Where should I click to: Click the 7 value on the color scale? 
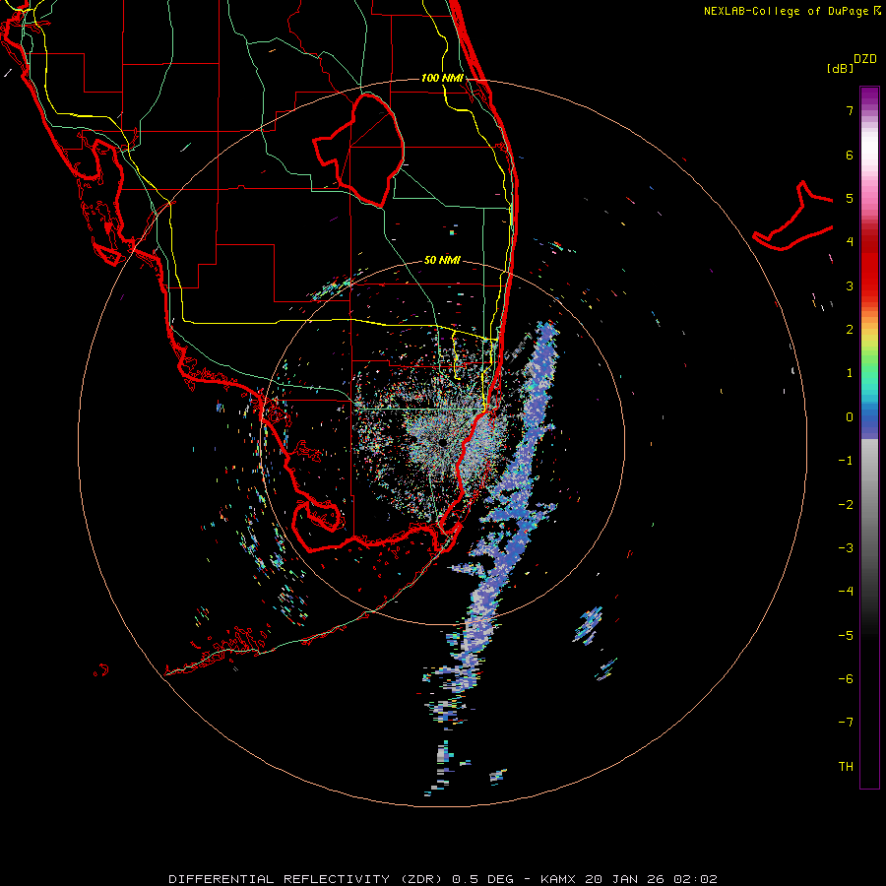click(x=850, y=110)
